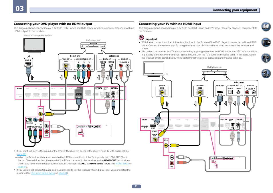Click the 'HDMI/DVI-compatible monitor' label
This screenshot has width=273, height=193.
tap(37, 36)
